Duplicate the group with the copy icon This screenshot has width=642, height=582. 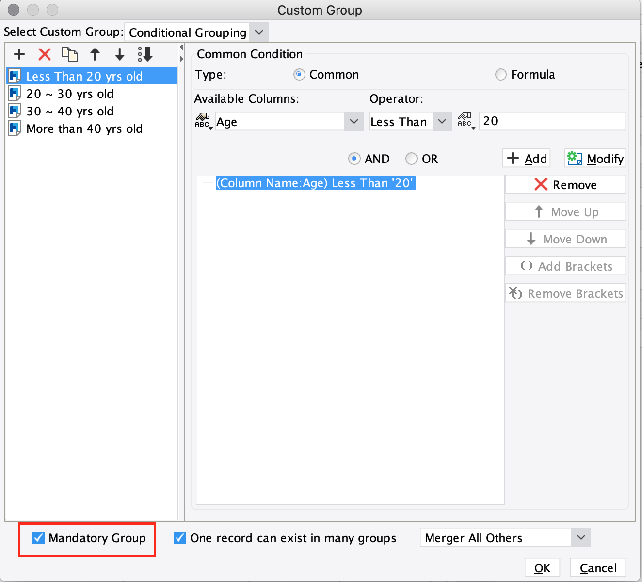tap(69, 54)
